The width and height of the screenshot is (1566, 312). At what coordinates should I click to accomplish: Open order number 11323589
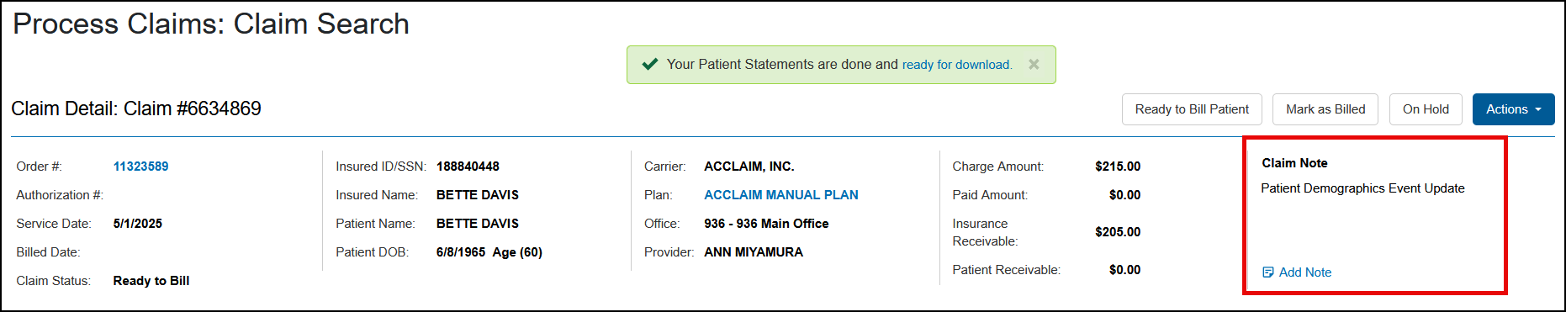tap(140, 167)
